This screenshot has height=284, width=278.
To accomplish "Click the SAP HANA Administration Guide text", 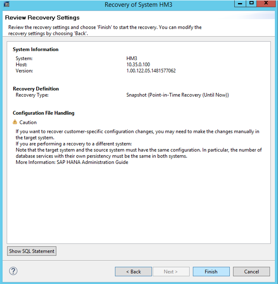I will point(92,162).
